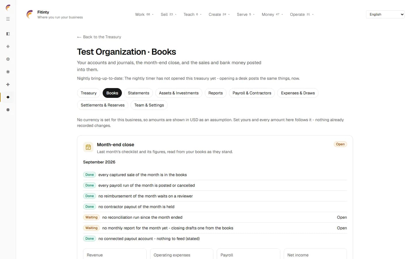Open the reconciliation run checklist item

pyautogui.click(x=342, y=217)
